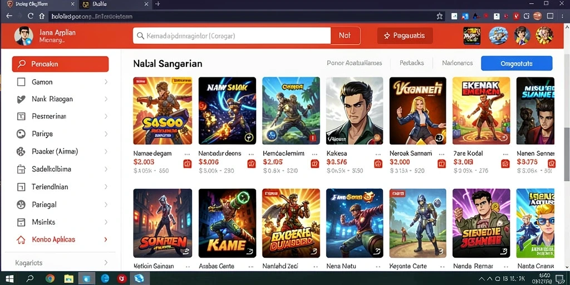Click the blue Oragaotats button

coord(517,63)
